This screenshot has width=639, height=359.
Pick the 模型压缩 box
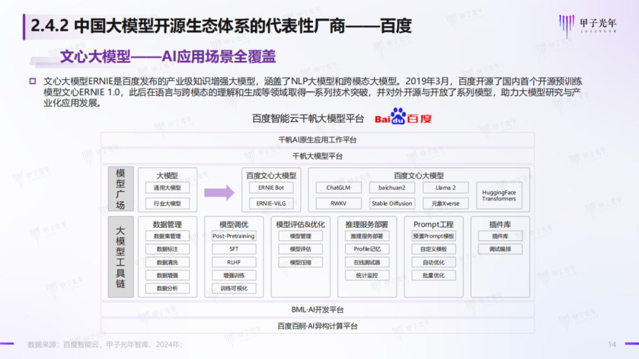tap(301, 262)
